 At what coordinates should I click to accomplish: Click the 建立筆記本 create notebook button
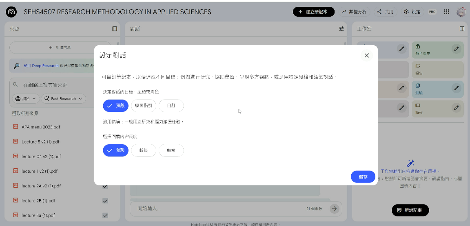[x=313, y=12]
